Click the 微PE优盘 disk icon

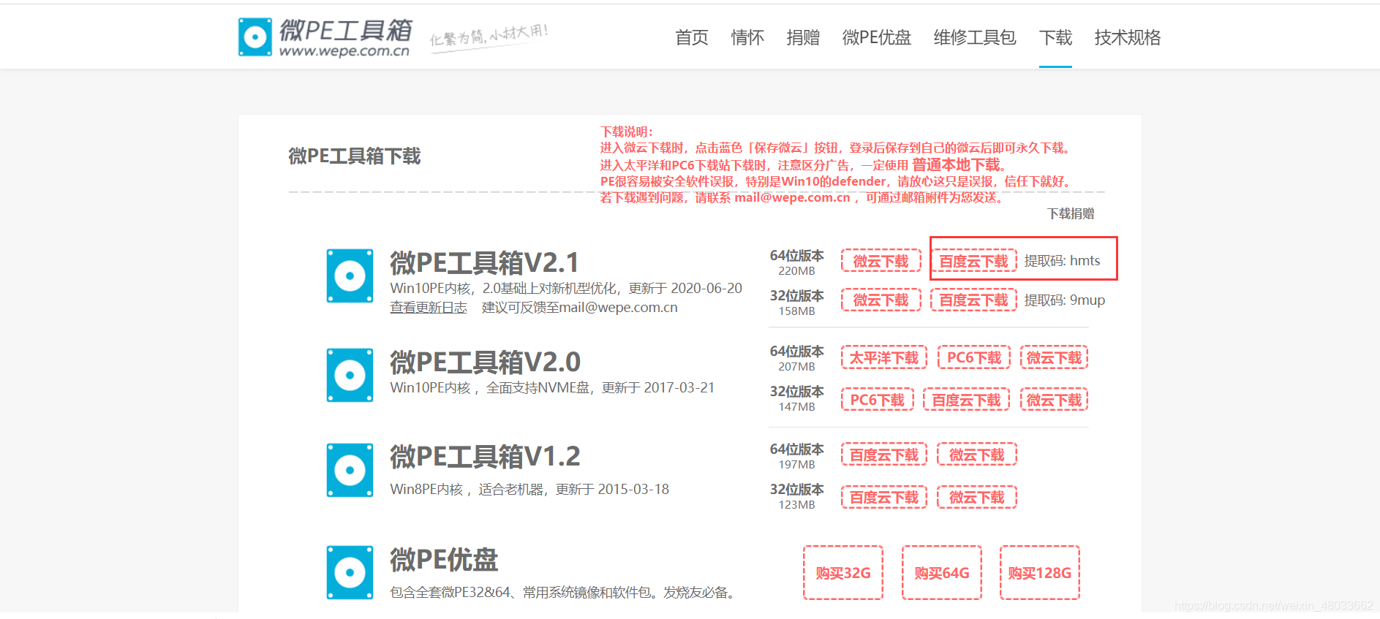coord(350,572)
